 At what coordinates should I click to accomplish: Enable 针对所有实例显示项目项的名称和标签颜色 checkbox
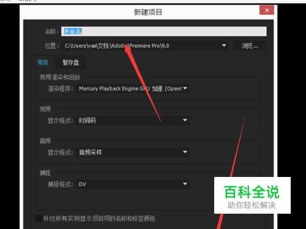[x=39, y=219]
